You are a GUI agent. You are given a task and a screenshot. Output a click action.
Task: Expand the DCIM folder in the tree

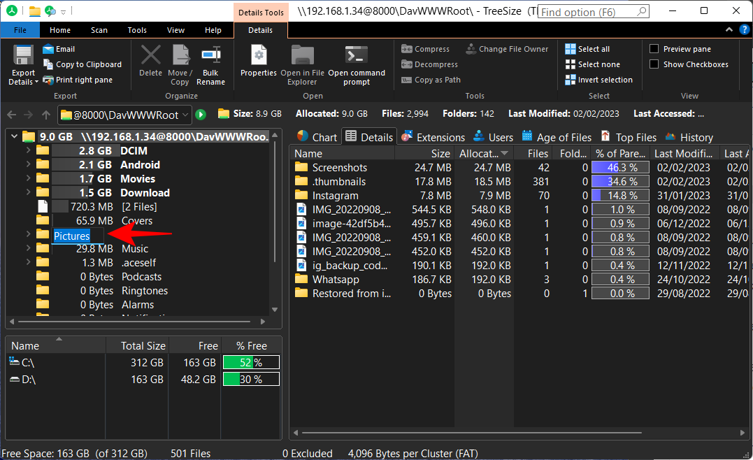coord(27,150)
